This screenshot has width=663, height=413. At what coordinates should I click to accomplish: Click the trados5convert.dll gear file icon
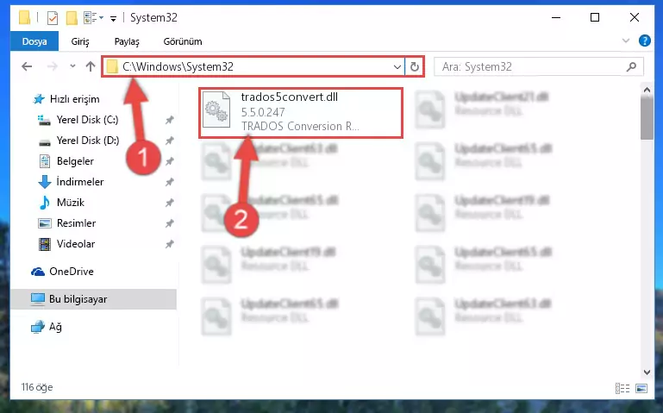(x=216, y=110)
